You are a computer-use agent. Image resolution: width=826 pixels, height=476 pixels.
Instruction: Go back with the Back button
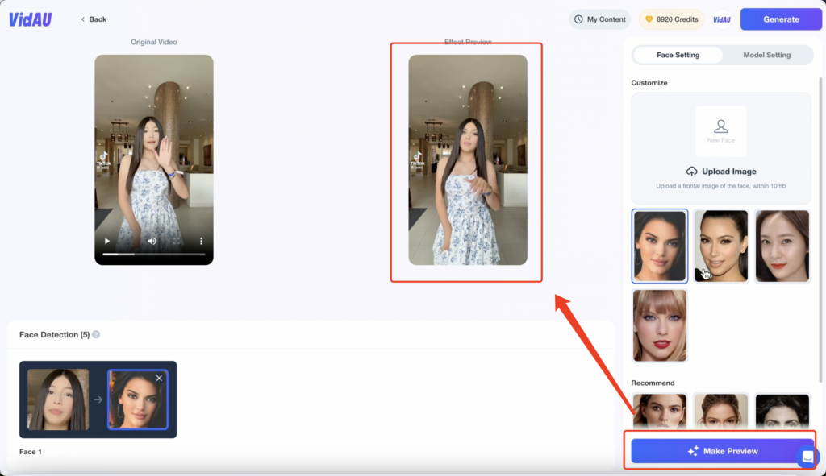coord(94,19)
